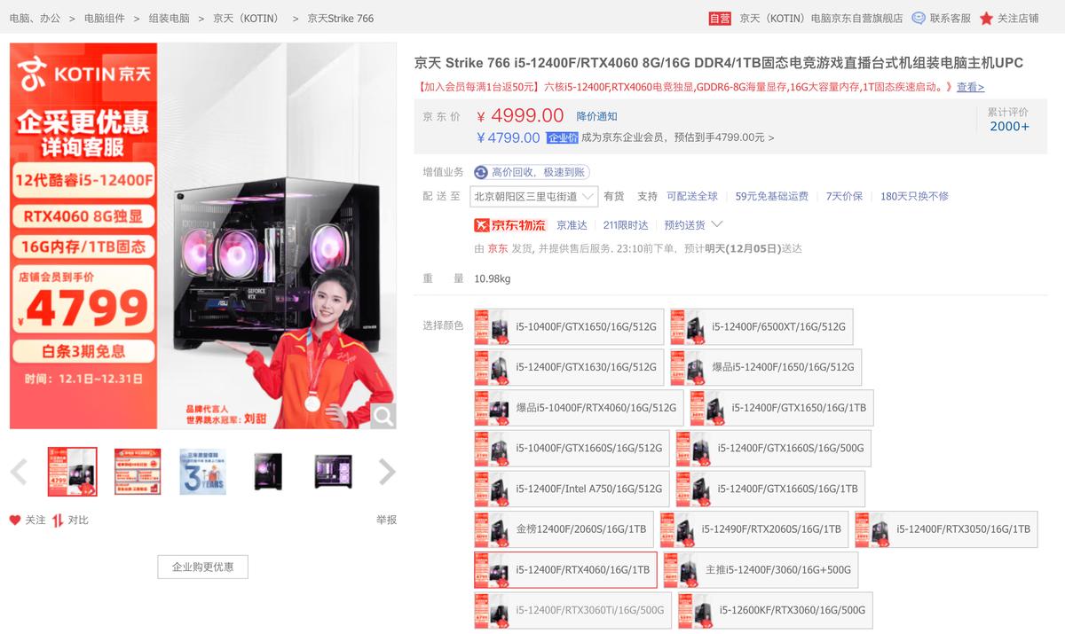The image size is (1065, 634).
Task: Click the 高价回收 recycle icon
Action: (481, 172)
